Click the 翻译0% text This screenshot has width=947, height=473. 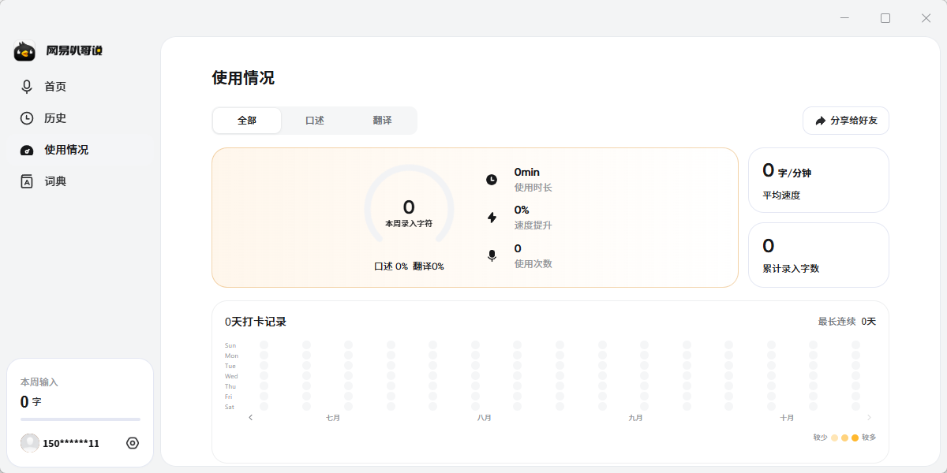[x=429, y=266]
